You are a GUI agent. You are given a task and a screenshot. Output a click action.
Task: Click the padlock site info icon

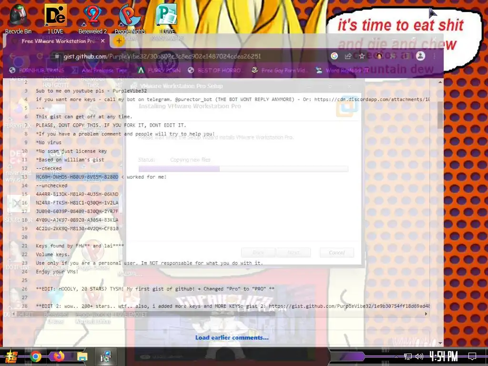57,56
